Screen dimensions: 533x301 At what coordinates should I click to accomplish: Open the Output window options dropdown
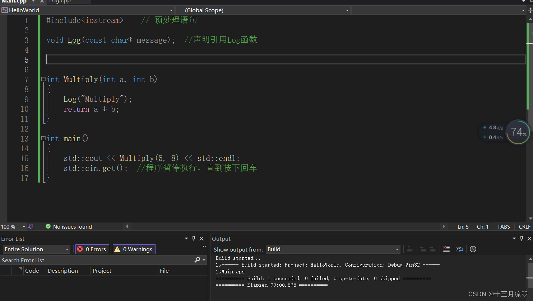click(x=514, y=238)
